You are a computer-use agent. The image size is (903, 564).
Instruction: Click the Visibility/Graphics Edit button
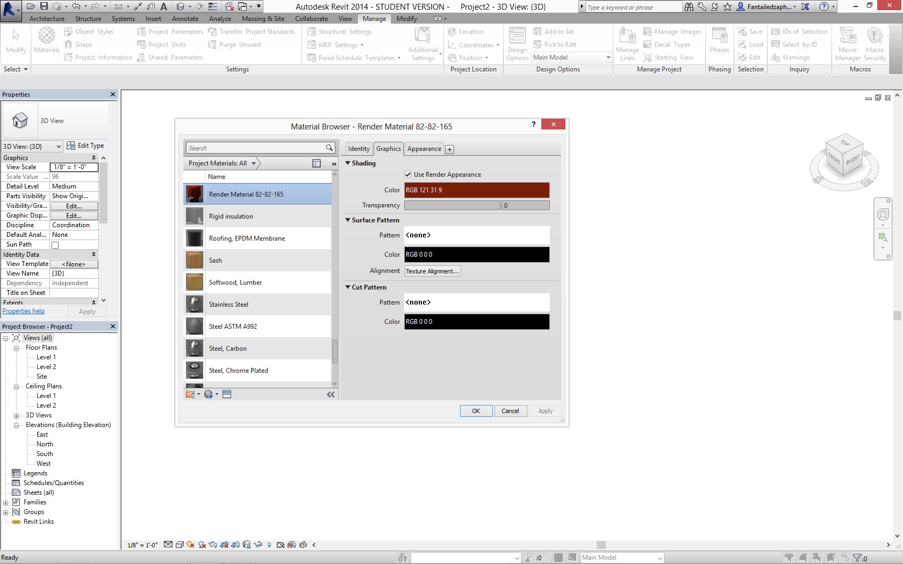(74, 206)
